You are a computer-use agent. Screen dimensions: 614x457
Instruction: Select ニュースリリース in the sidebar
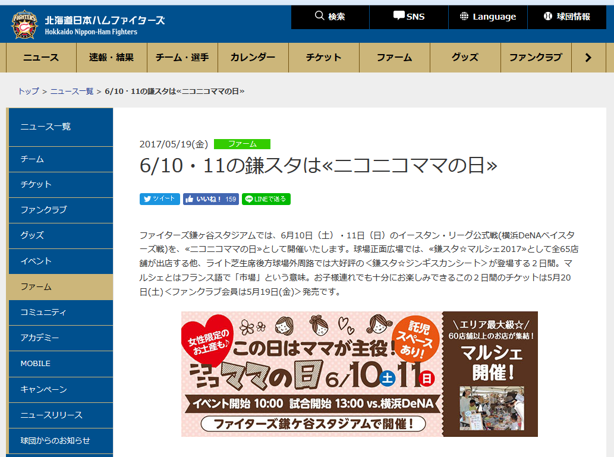point(61,415)
